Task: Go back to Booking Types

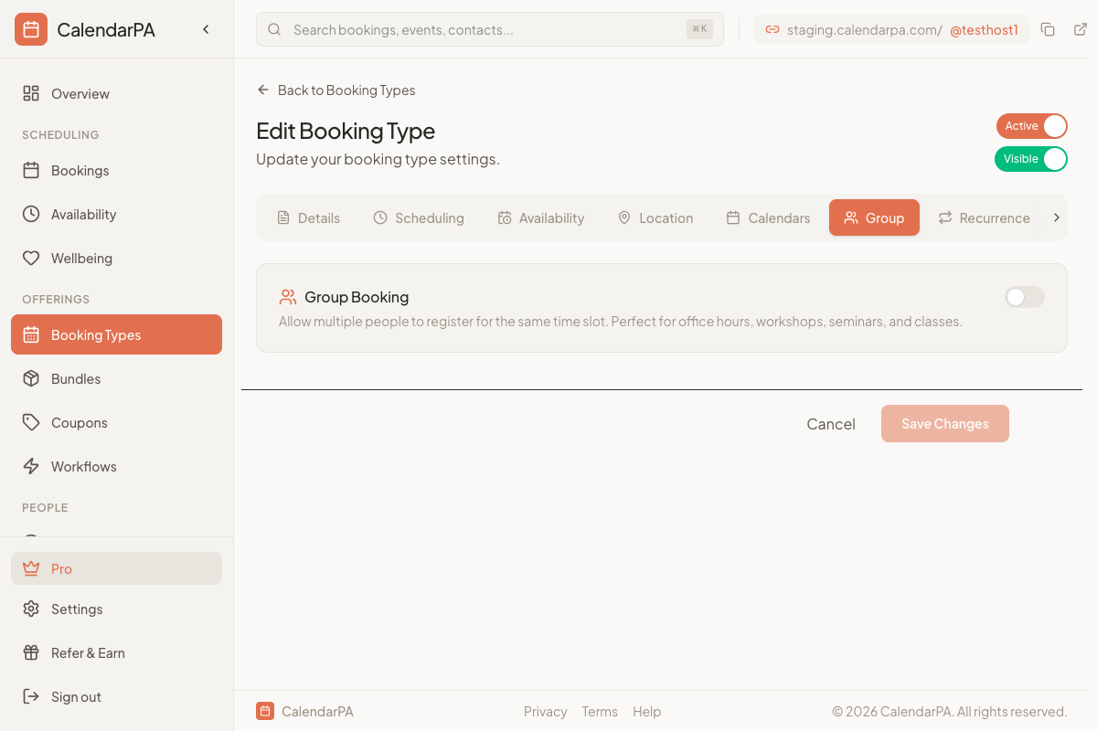Action: tap(336, 90)
